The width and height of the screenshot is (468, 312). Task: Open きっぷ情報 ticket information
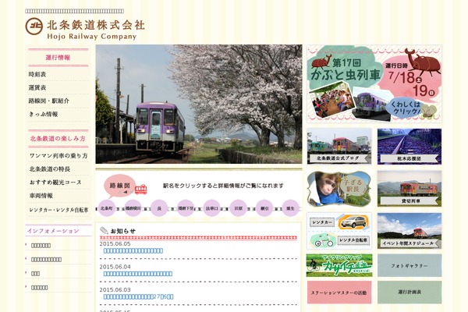tap(43, 114)
